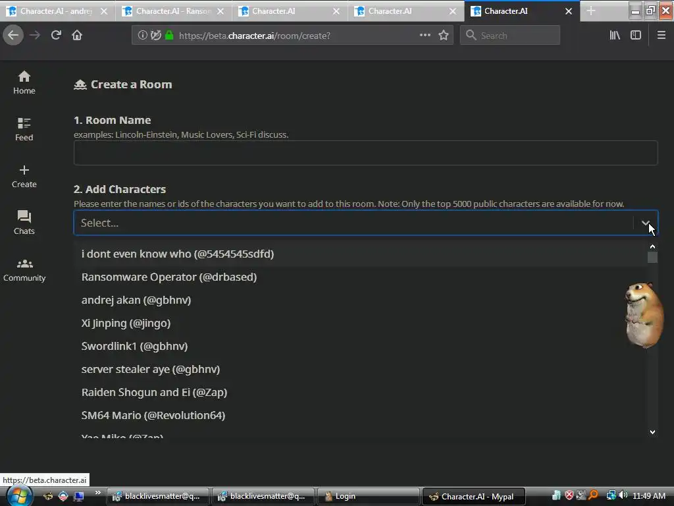674x506 pixels.
Task: Go back to the previous page
Action: 13,36
